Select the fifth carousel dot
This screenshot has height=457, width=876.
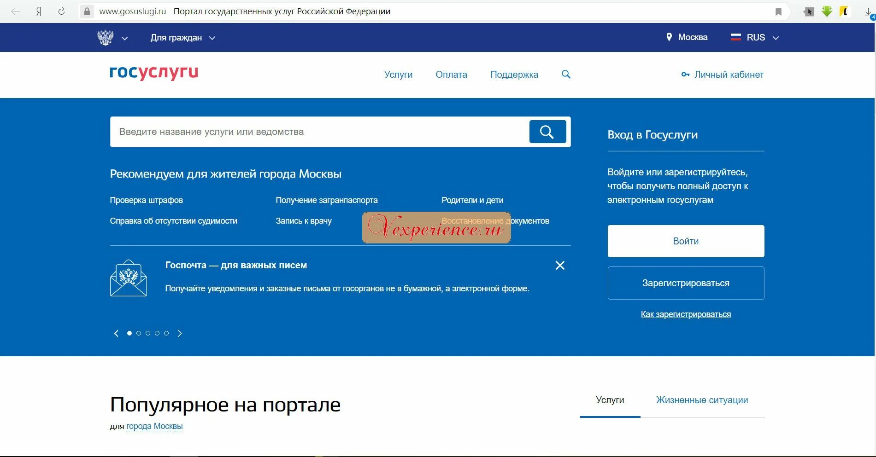point(166,333)
